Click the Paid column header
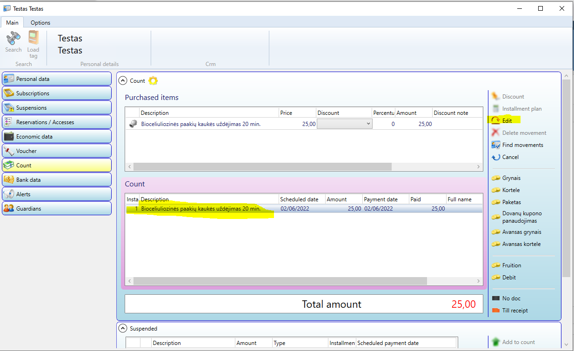Image resolution: width=574 pixels, height=351 pixels. (427, 199)
